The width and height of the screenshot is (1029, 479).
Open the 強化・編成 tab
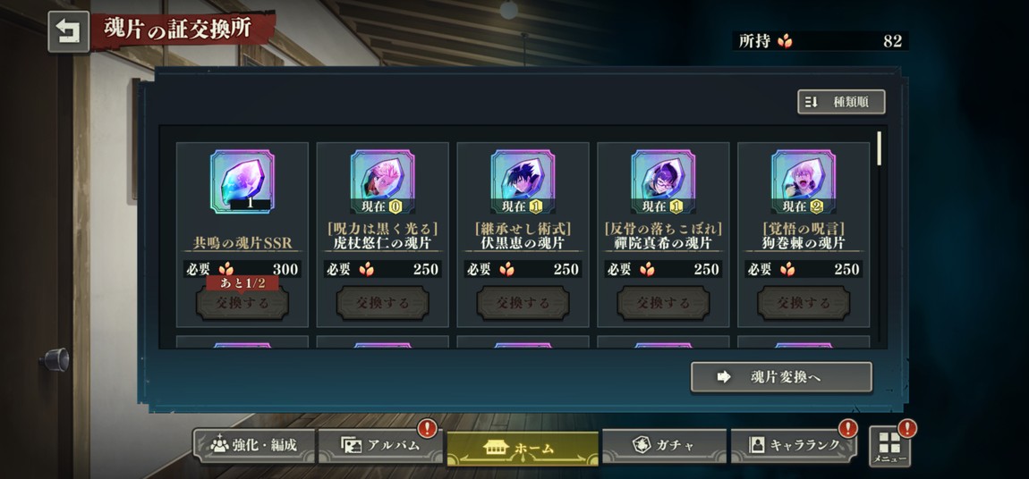[254, 446]
